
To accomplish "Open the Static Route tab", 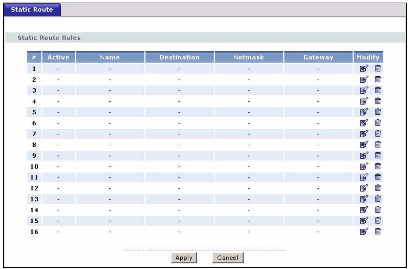I will coord(32,10).
